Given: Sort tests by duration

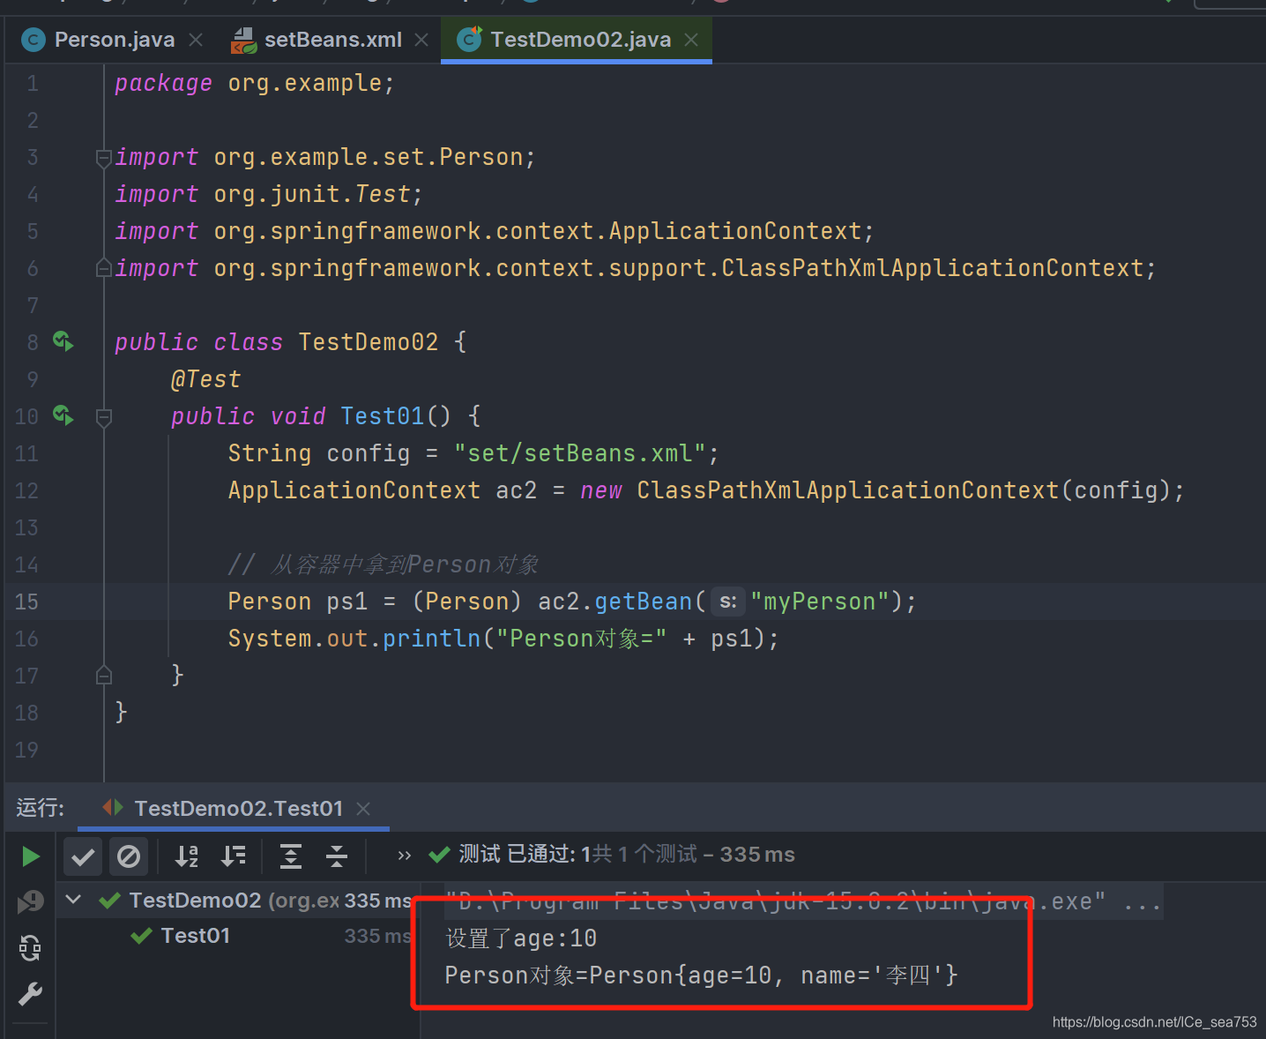Looking at the screenshot, I should pyautogui.click(x=234, y=856).
